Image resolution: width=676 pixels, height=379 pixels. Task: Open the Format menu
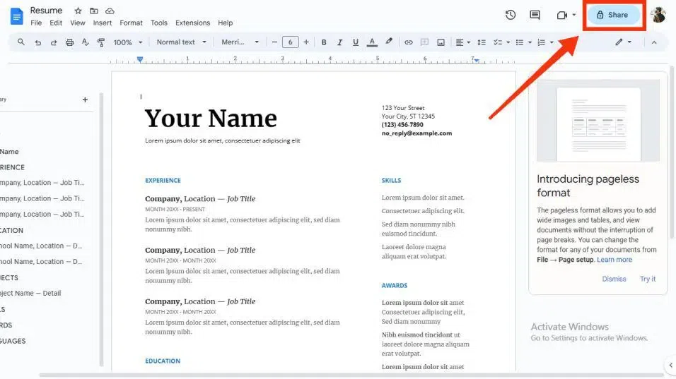131,23
